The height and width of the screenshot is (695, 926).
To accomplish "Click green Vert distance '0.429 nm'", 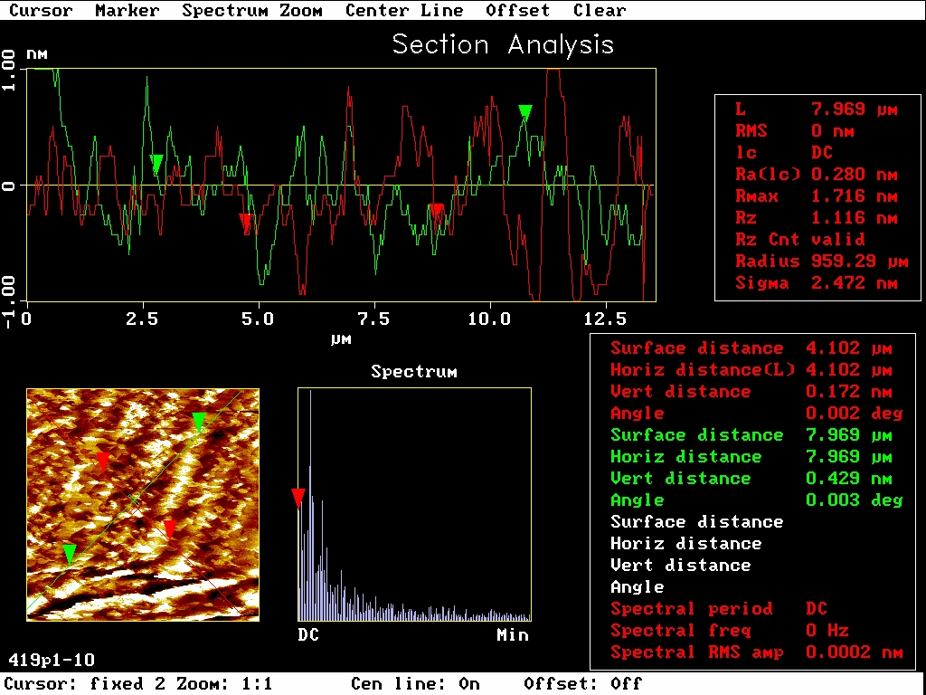I will point(849,478).
